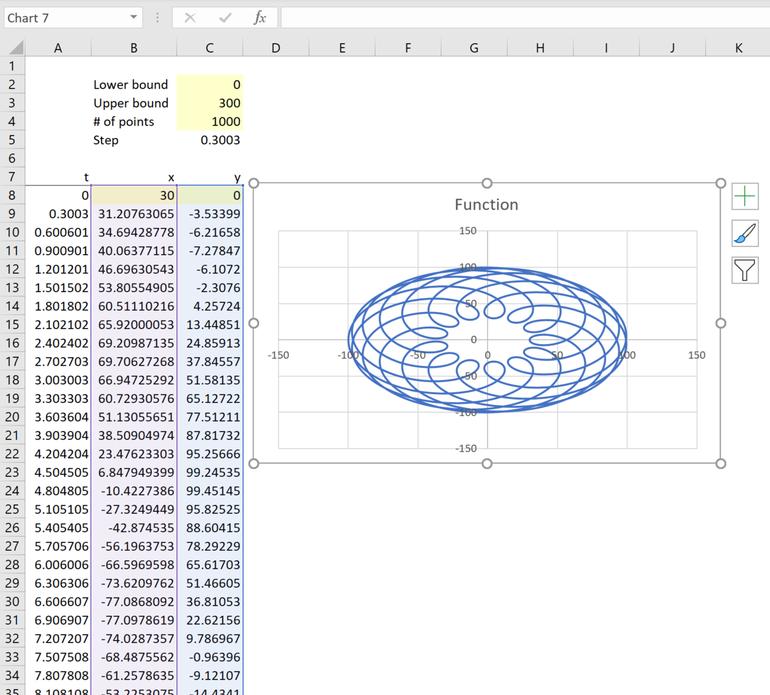Open Chart Styles with the brush icon
Screen dimensions: 770x695
[x=744, y=233]
